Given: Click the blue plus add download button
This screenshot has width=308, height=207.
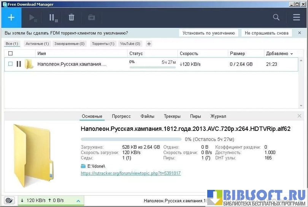Looking at the screenshot, I should click(11, 18).
